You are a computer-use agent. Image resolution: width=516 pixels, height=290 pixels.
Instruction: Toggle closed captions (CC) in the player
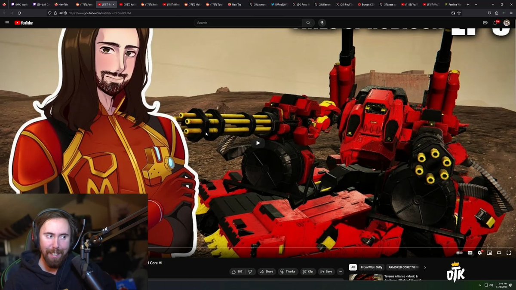pyautogui.click(x=470, y=253)
